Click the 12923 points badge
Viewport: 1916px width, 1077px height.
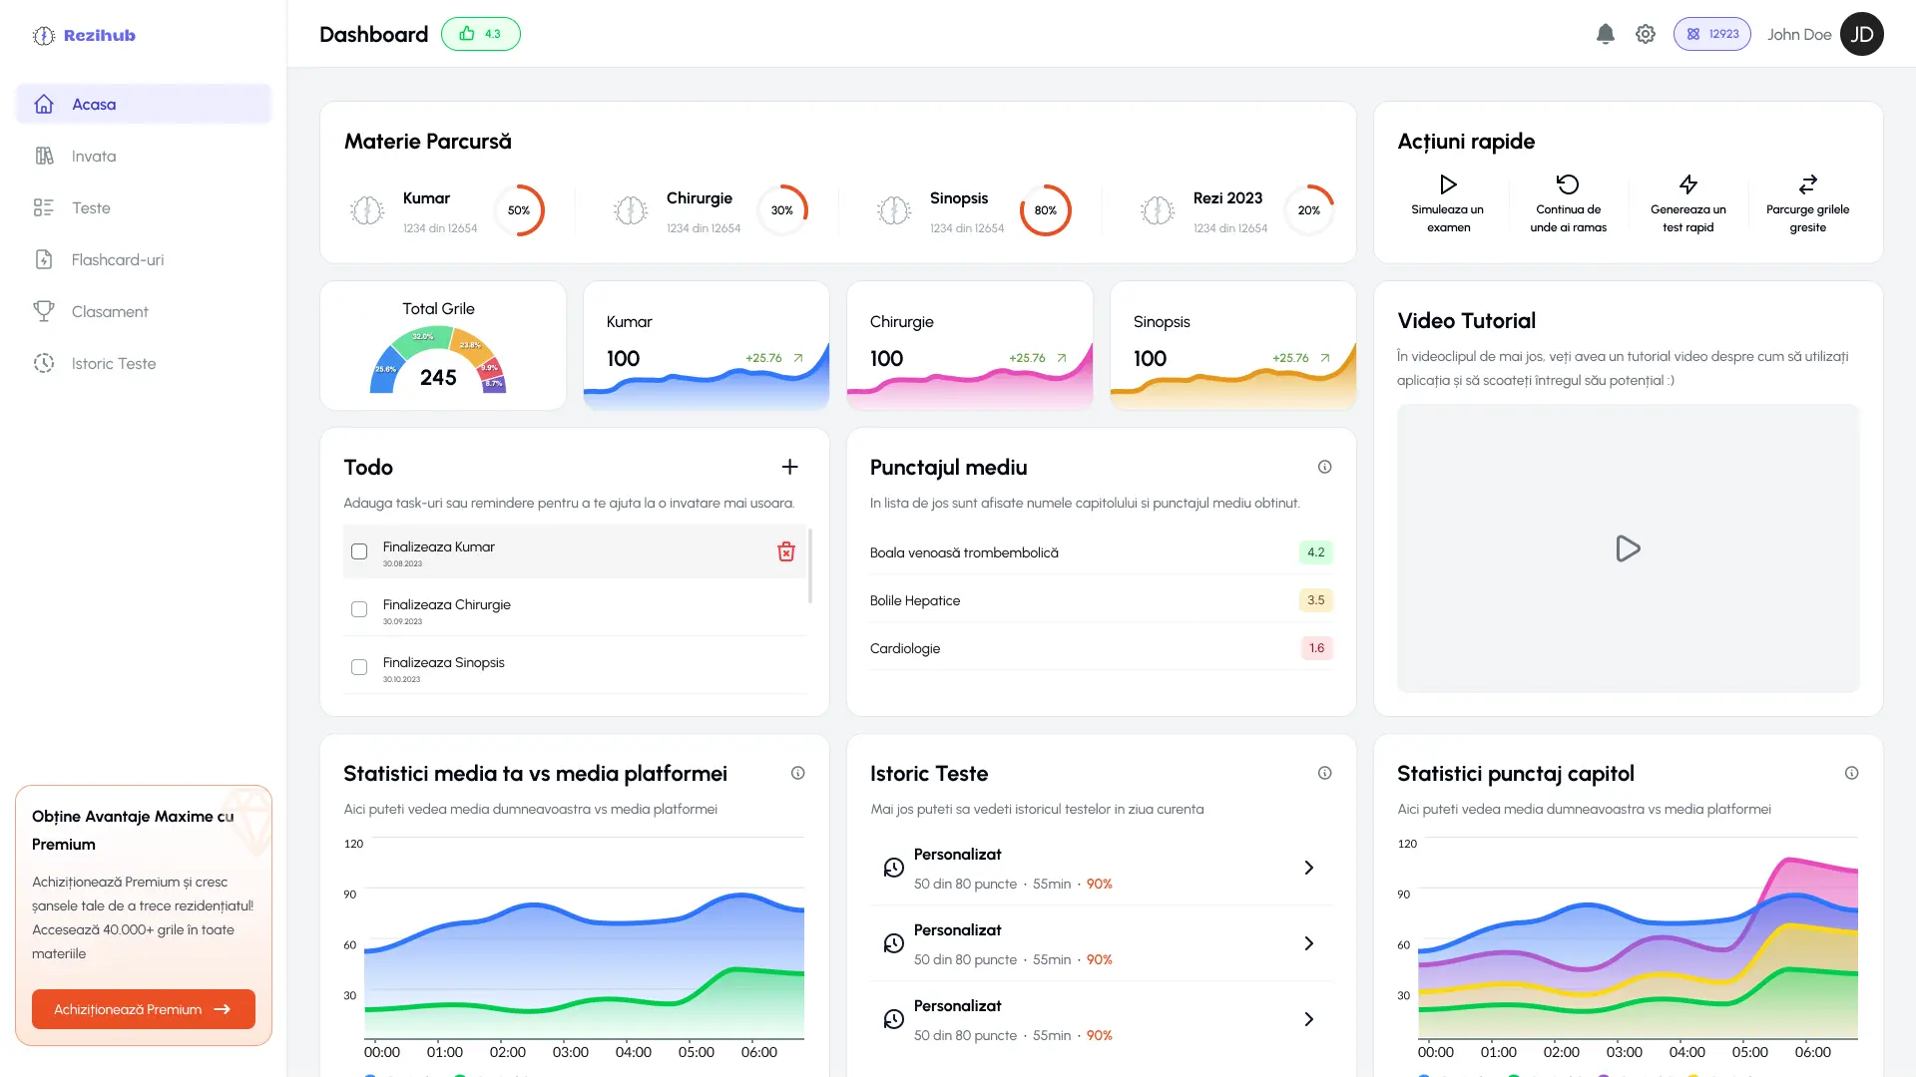click(x=1711, y=34)
